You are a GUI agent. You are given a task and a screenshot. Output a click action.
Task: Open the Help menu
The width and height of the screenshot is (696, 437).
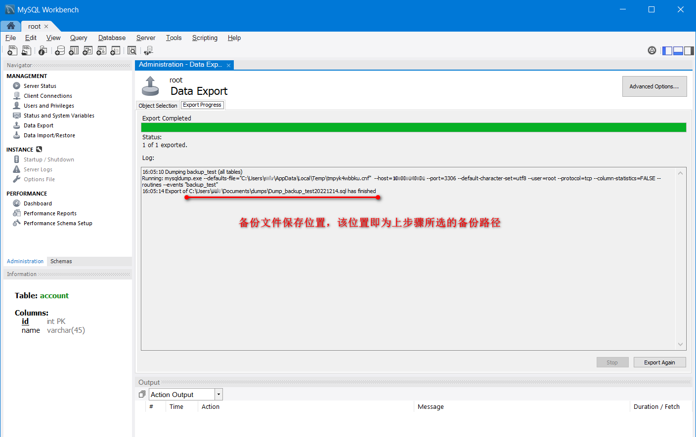pyautogui.click(x=234, y=38)
